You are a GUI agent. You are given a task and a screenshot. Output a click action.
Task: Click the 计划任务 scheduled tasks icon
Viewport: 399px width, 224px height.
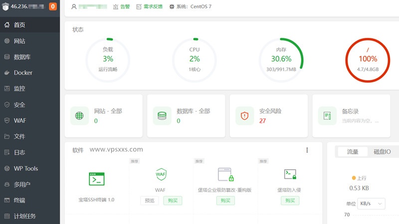click(7, 216)
